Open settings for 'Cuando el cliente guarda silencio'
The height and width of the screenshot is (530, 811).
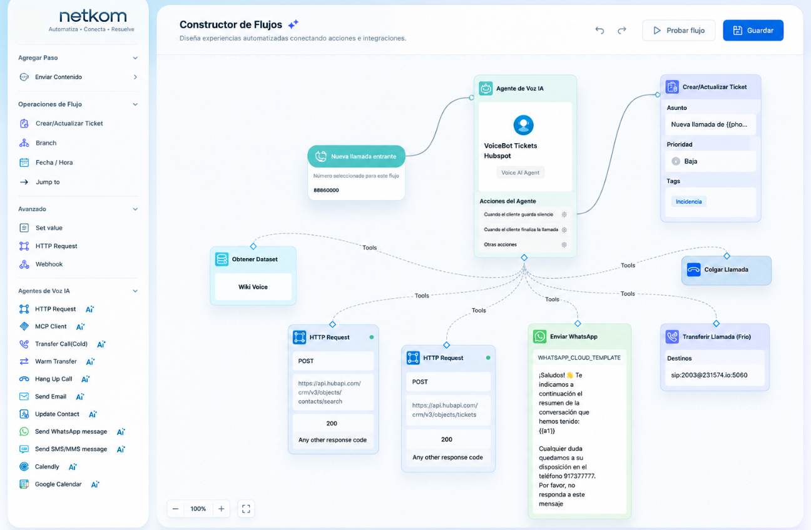pyautogui.click(x=564, y=214)
